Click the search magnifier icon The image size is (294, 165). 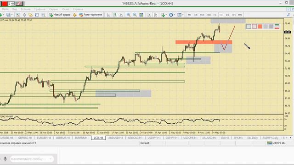[288, 15]
